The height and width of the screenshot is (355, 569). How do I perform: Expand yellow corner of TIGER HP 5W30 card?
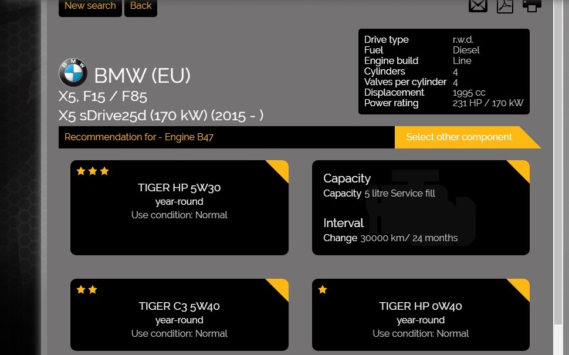pyautogui.click(x=280, y=168)
